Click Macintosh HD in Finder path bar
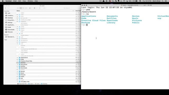 pos(22,84)
